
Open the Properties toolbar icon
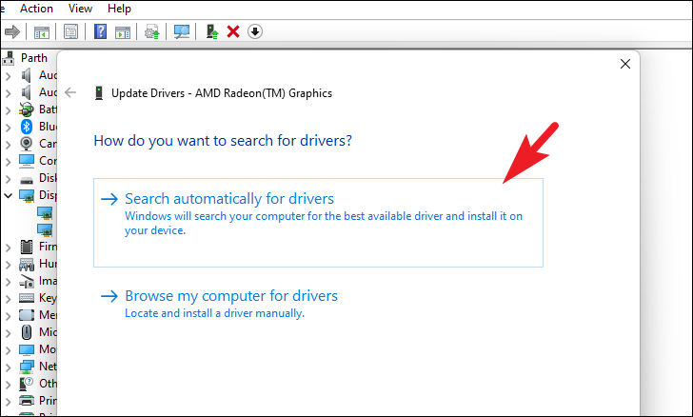tap(70, 31)
